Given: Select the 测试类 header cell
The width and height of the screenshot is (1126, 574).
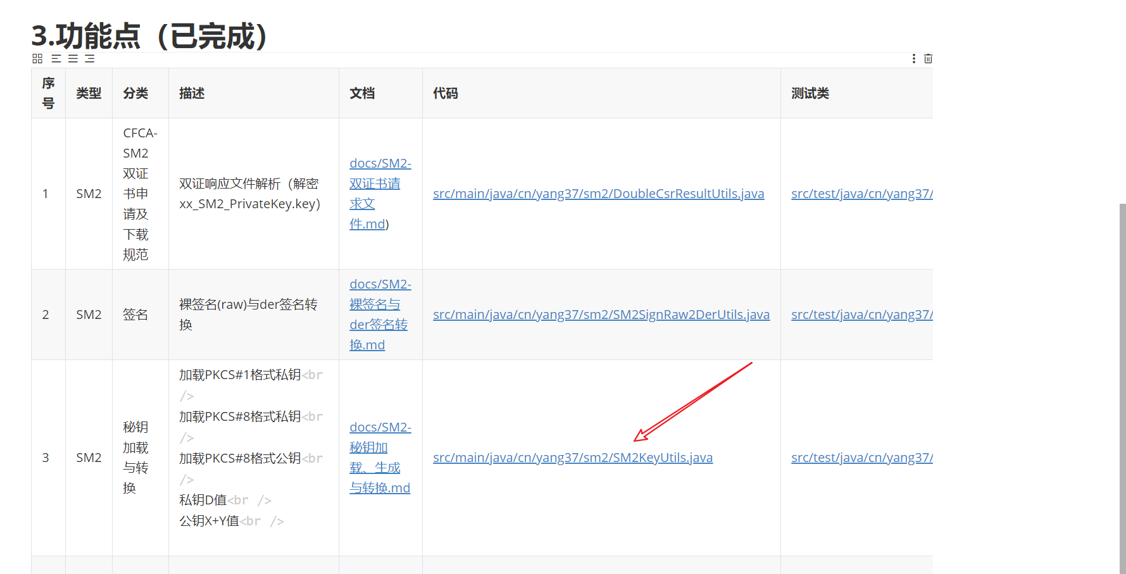Looking at the screenshot, I should 857,93.
